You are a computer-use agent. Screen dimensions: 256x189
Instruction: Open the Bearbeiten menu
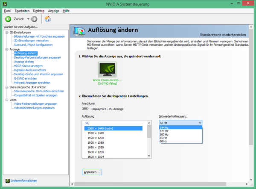[22, 11]
